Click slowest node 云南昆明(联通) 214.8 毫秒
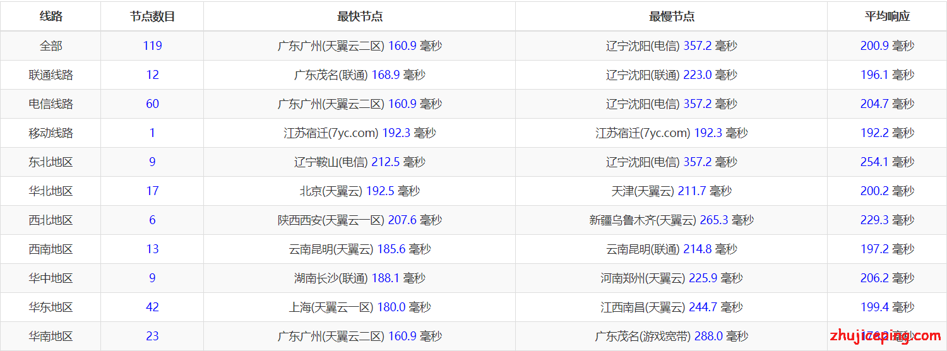Screen dimensions: 947x351 point(672,249)
